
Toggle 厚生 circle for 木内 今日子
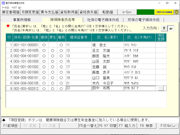pos(53,83)
